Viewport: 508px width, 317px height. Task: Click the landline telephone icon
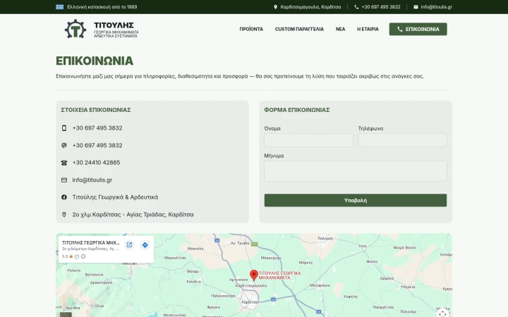coord(64,163)
